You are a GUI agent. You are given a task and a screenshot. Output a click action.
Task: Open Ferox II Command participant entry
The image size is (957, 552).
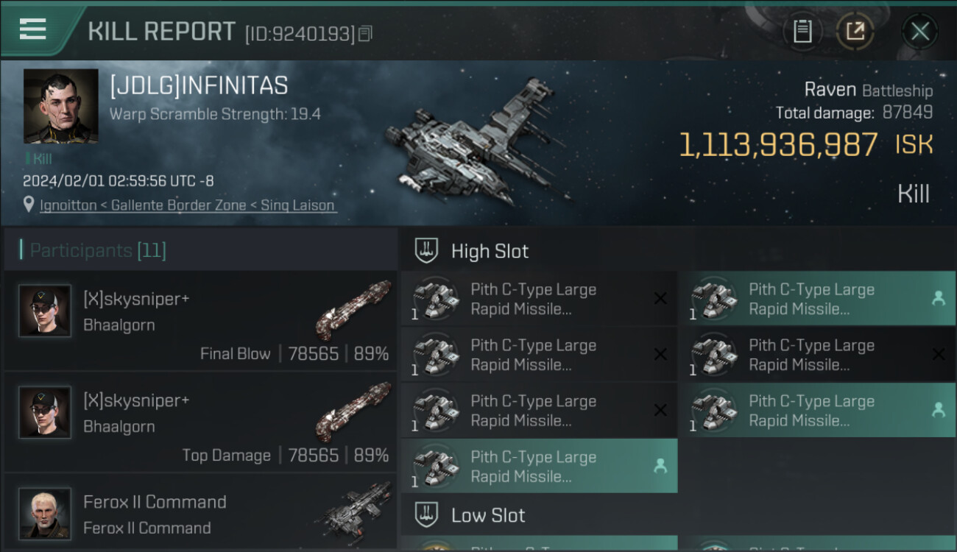coord(200,514)
